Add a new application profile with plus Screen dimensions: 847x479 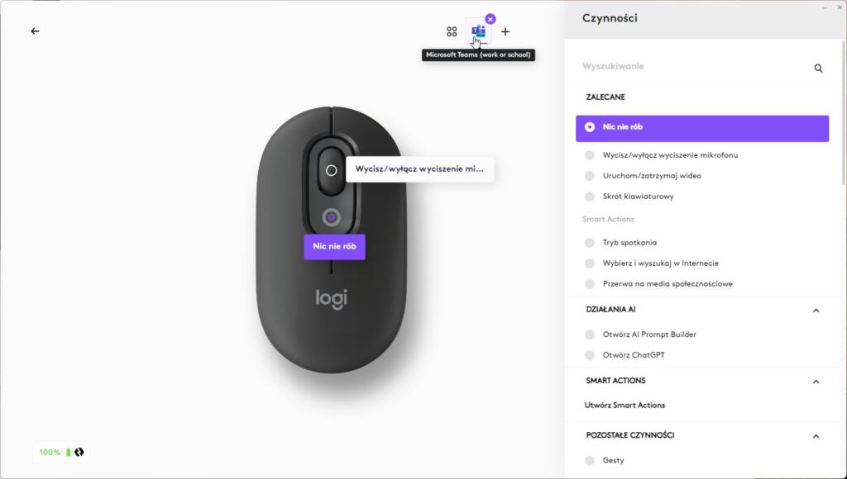click(505, 32)
